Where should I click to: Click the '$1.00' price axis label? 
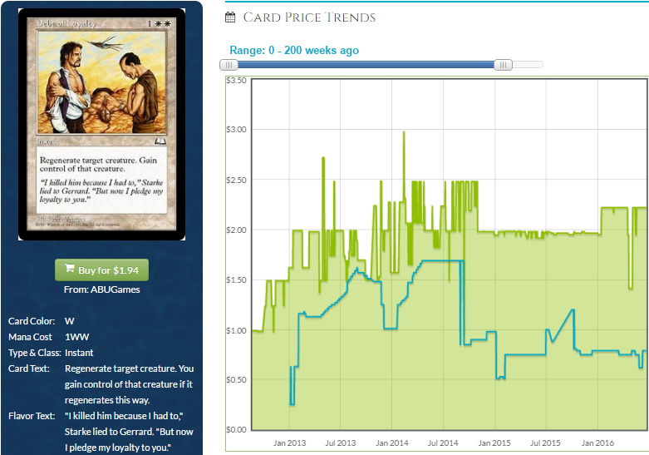[x=236, y=331]
